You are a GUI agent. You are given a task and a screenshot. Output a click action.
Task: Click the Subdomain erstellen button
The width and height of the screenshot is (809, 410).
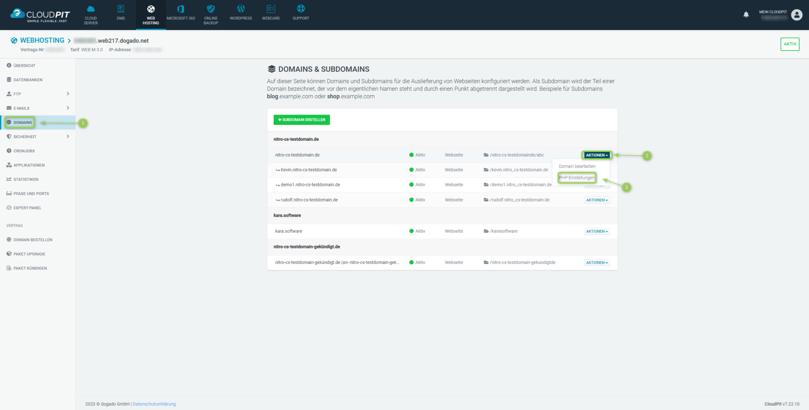pos(301,120)
